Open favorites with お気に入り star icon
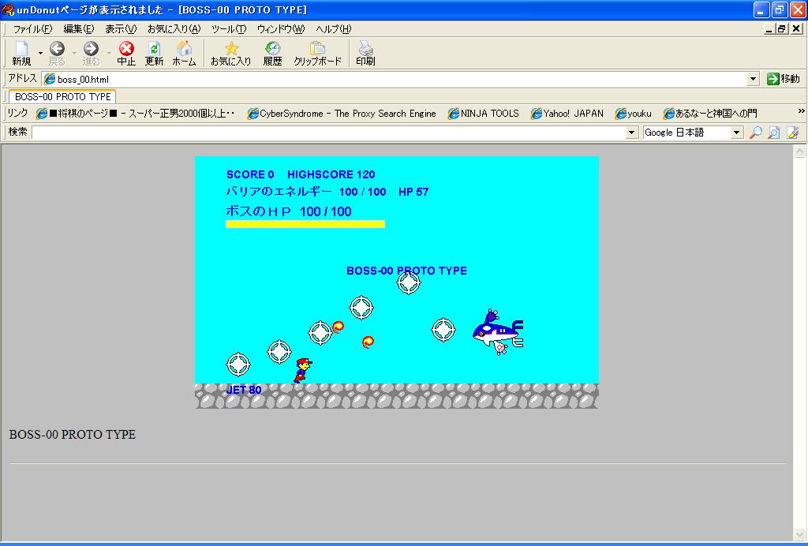 click(231, 49)
